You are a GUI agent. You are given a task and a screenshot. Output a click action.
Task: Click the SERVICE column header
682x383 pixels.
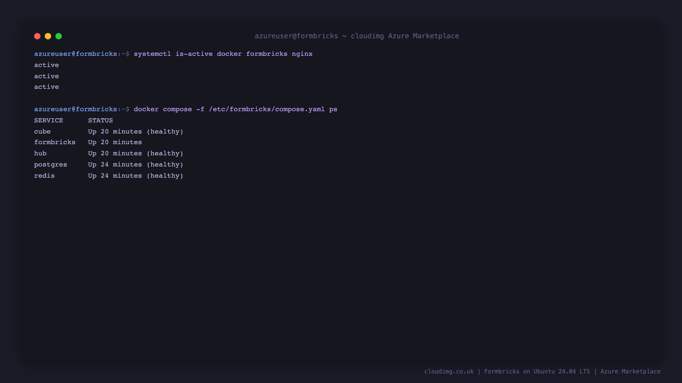[48, 120]
